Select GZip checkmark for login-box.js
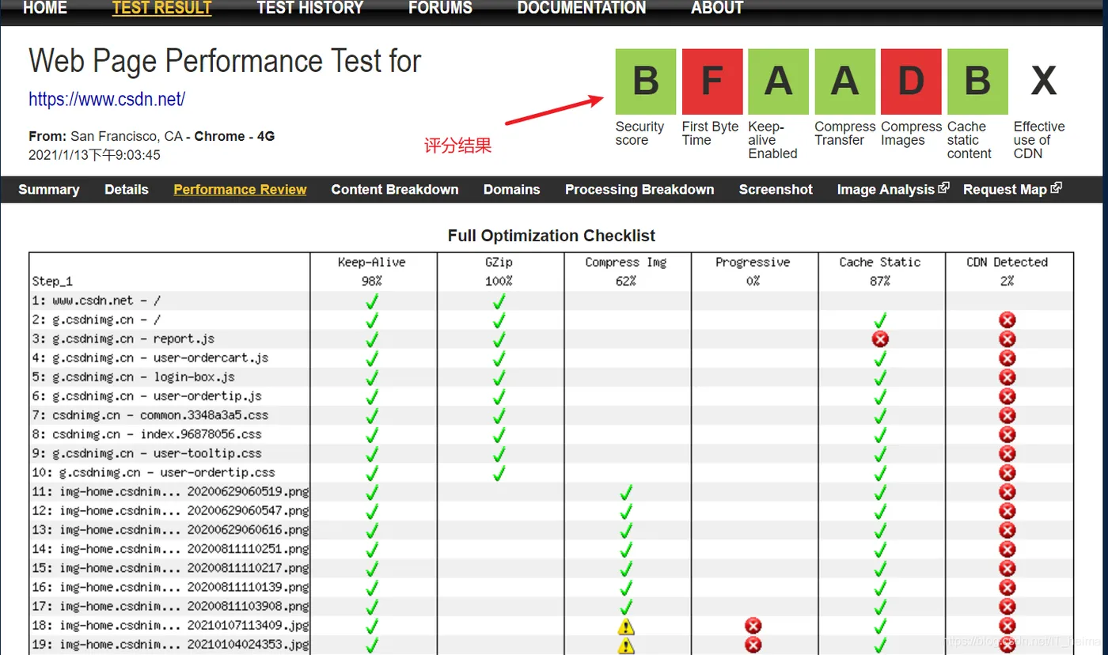1108x655 pixels. coord(499,377)
